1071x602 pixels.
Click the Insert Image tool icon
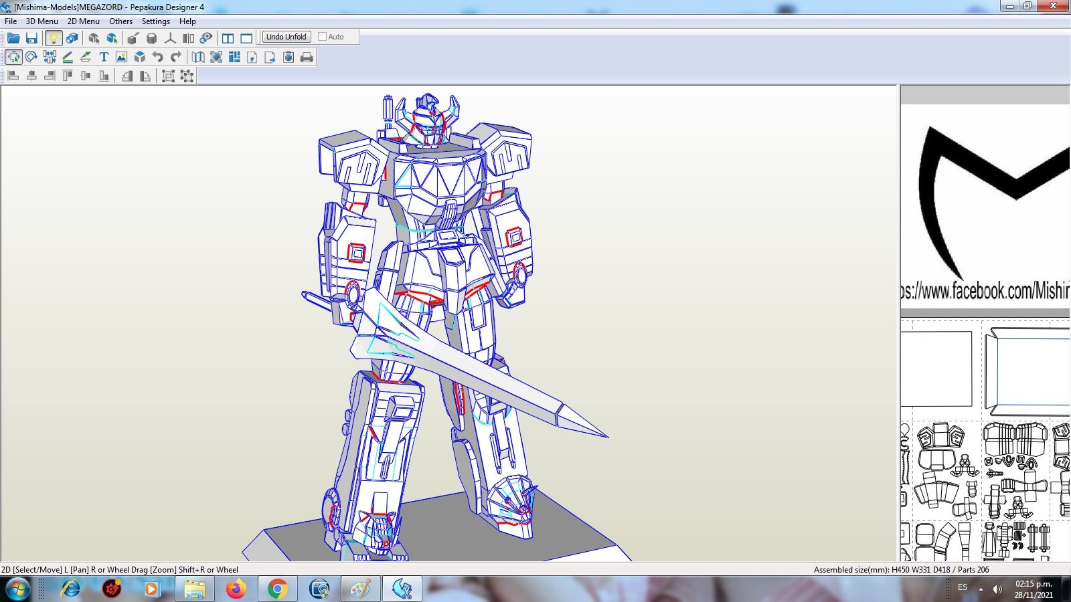coord(121,57)
